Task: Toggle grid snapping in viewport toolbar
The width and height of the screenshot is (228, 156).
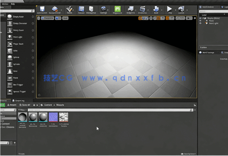Action: click(158, 18)
